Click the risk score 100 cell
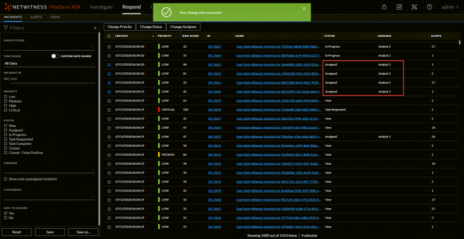The image size is (464, 239). [x=185, y=110]
